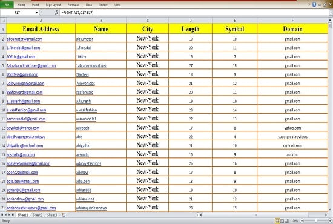The image size is (333, 224).
Task: Switch to Sheet3 tab
Action: [x=52, y=215]
